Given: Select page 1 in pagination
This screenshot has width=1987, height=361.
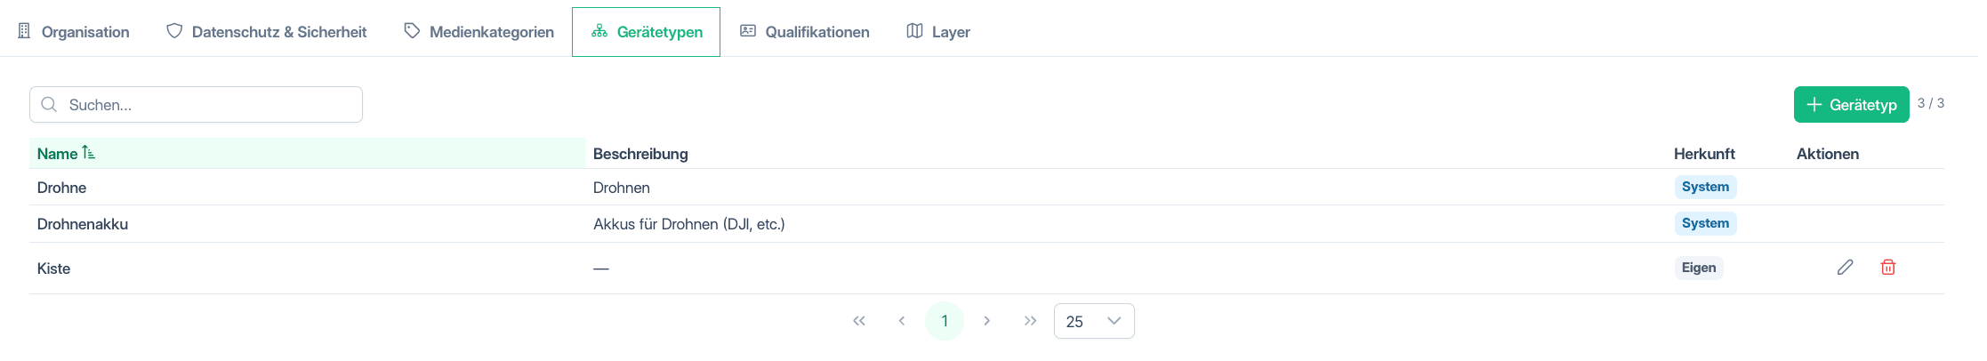Looking at the screenshot, I should pyautogui.click(x=945, y=321).
